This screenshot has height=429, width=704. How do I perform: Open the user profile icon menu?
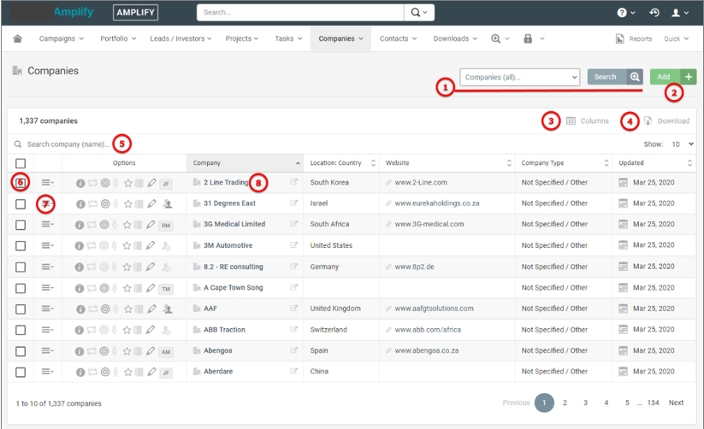[680, 13]
